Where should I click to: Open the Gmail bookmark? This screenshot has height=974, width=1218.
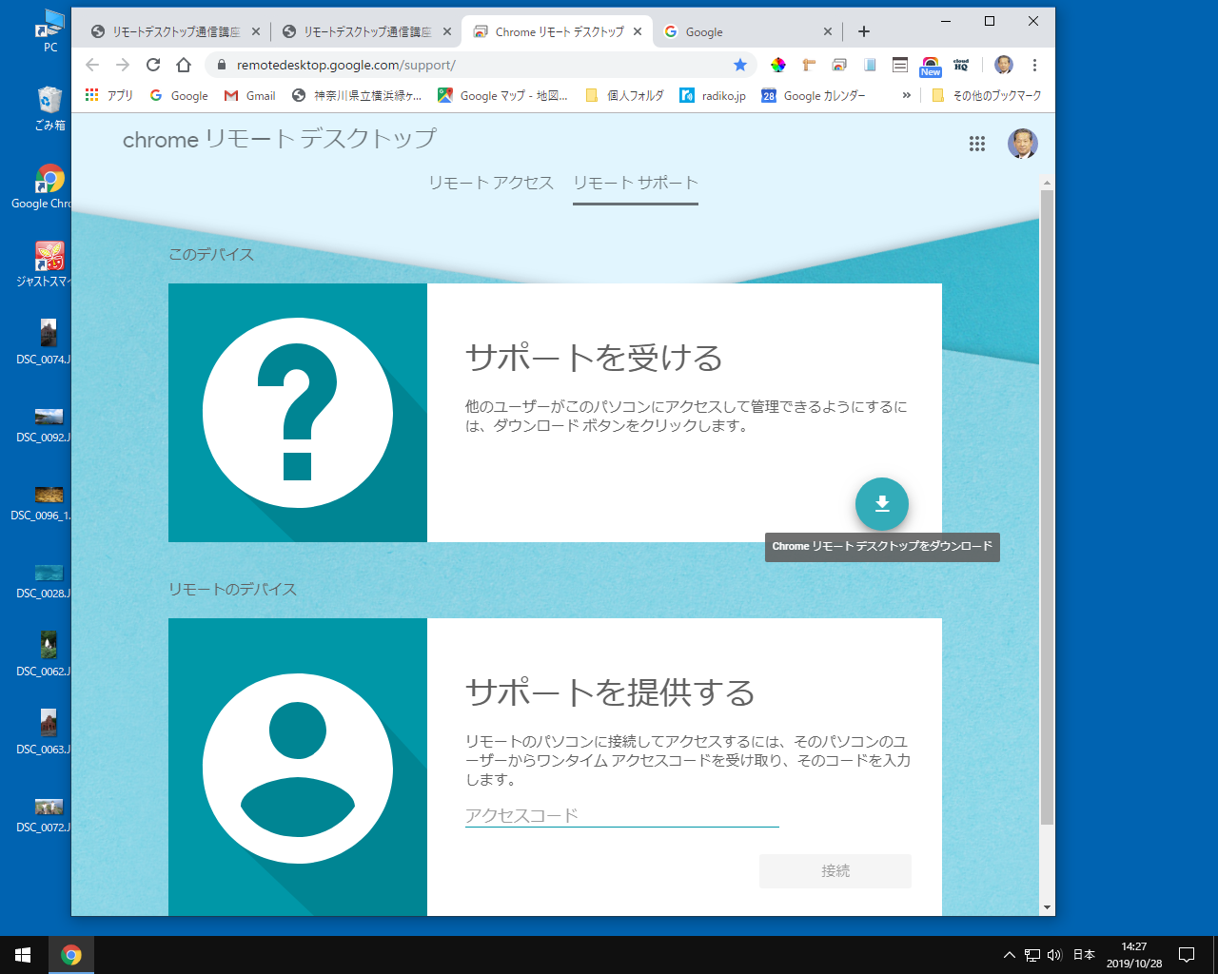(x=250, y=95)
